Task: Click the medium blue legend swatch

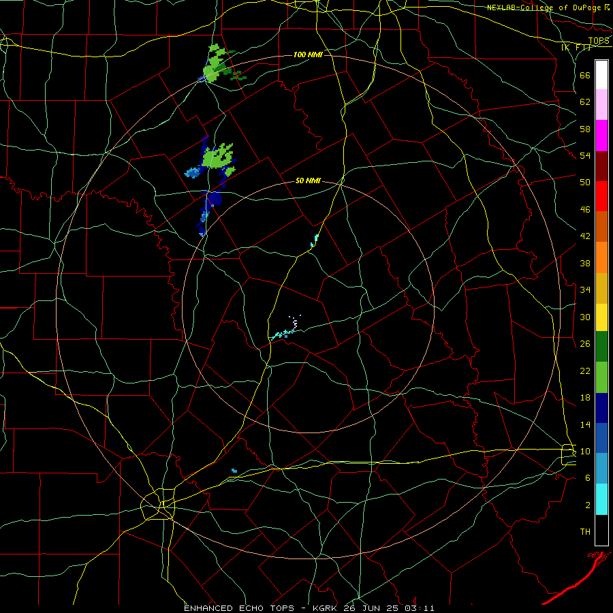Action: tap(601, 438)
